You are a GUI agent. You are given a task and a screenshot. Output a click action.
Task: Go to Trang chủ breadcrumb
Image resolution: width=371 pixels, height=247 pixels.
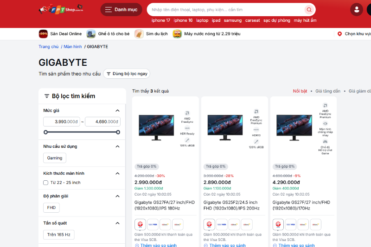(49, 46)
